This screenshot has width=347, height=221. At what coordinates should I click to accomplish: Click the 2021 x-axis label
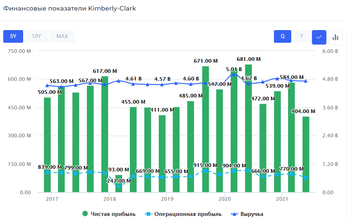click(x=282, y=199)
